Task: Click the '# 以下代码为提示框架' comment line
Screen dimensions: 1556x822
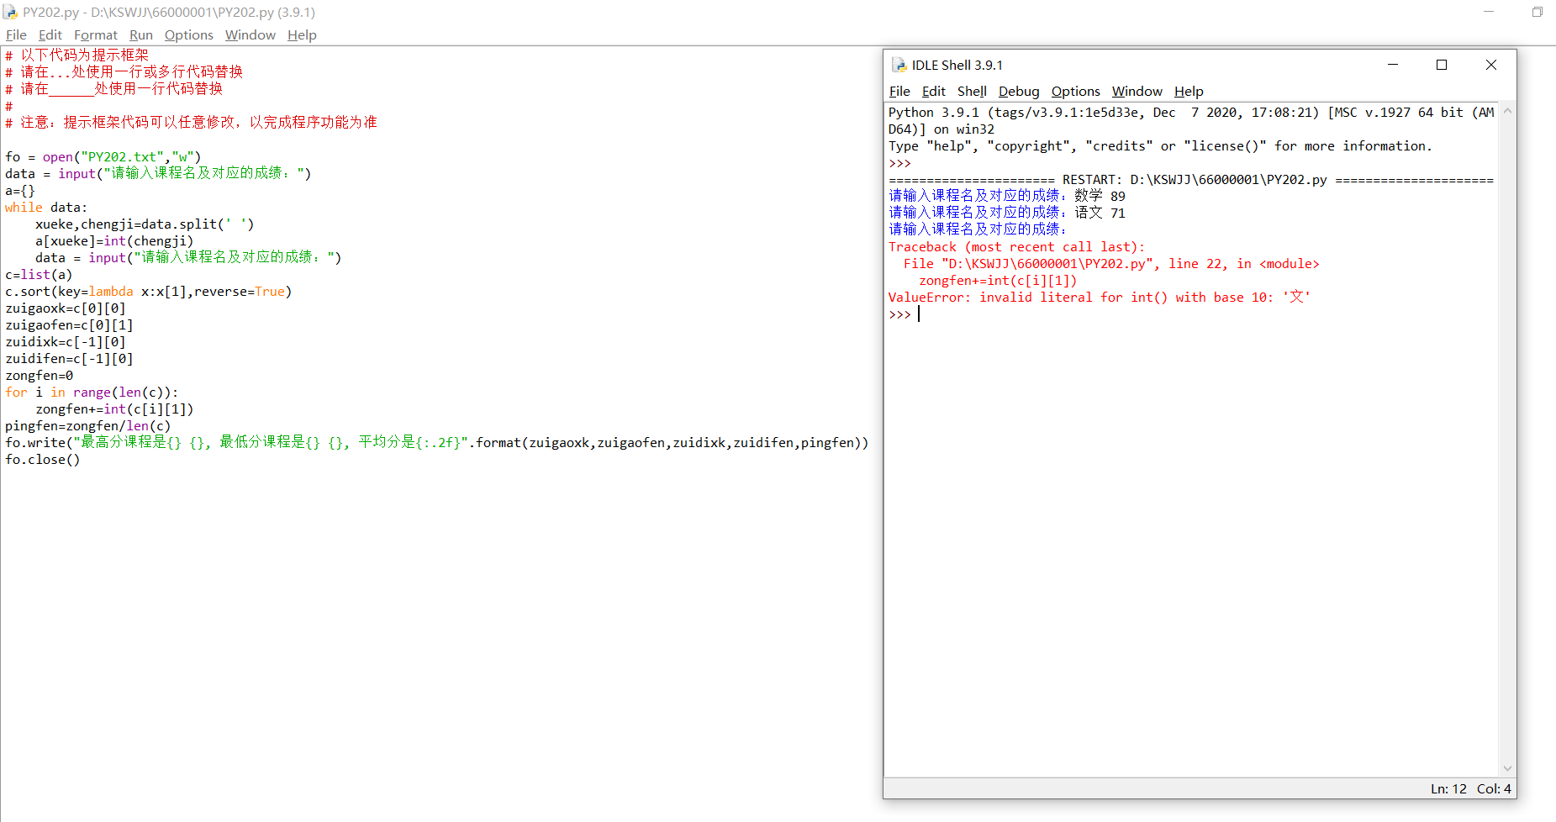Action: pos(76,55)
